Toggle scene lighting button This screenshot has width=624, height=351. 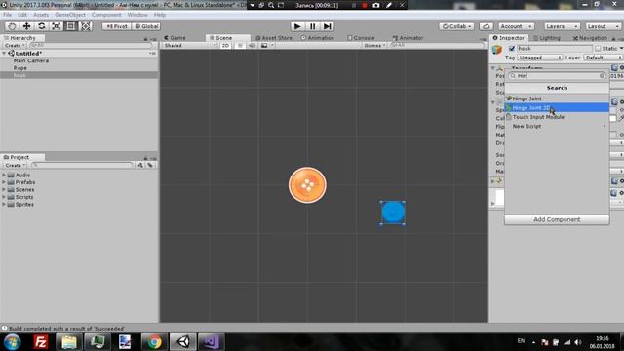click(x=240, y=46)
